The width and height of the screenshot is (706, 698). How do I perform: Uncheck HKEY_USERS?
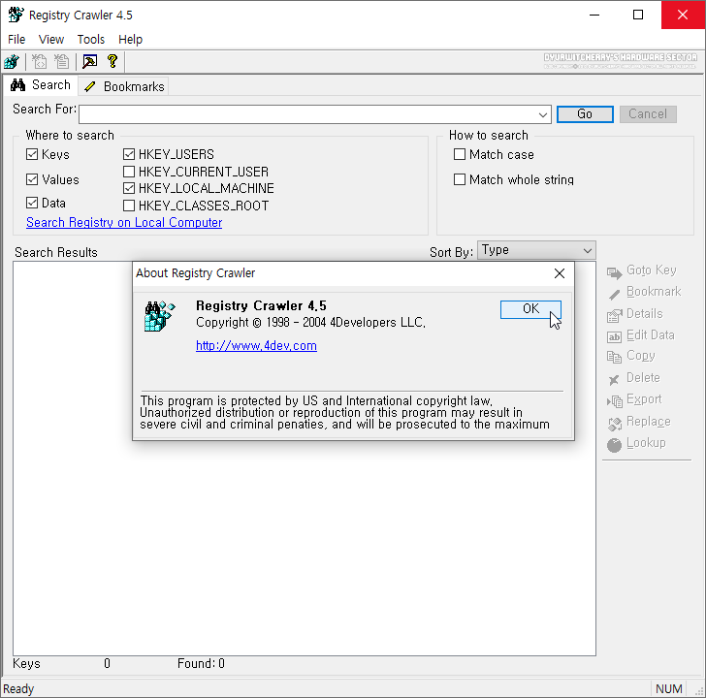129,154
